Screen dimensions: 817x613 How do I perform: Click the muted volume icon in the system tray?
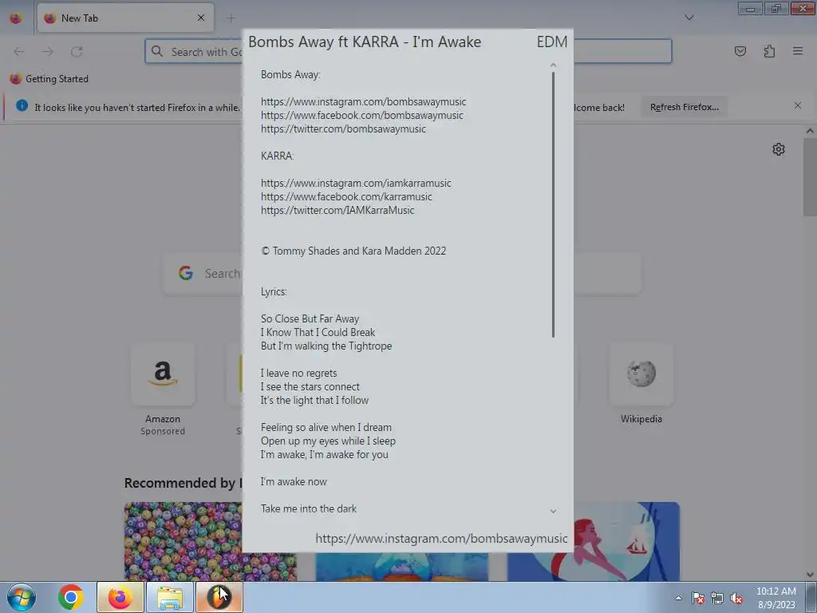coord(736,598)
